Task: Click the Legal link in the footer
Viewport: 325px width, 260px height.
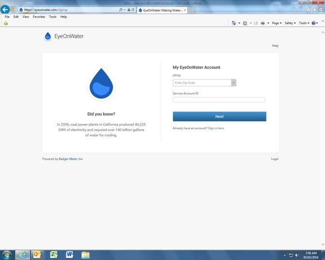Action: point(275,159)
